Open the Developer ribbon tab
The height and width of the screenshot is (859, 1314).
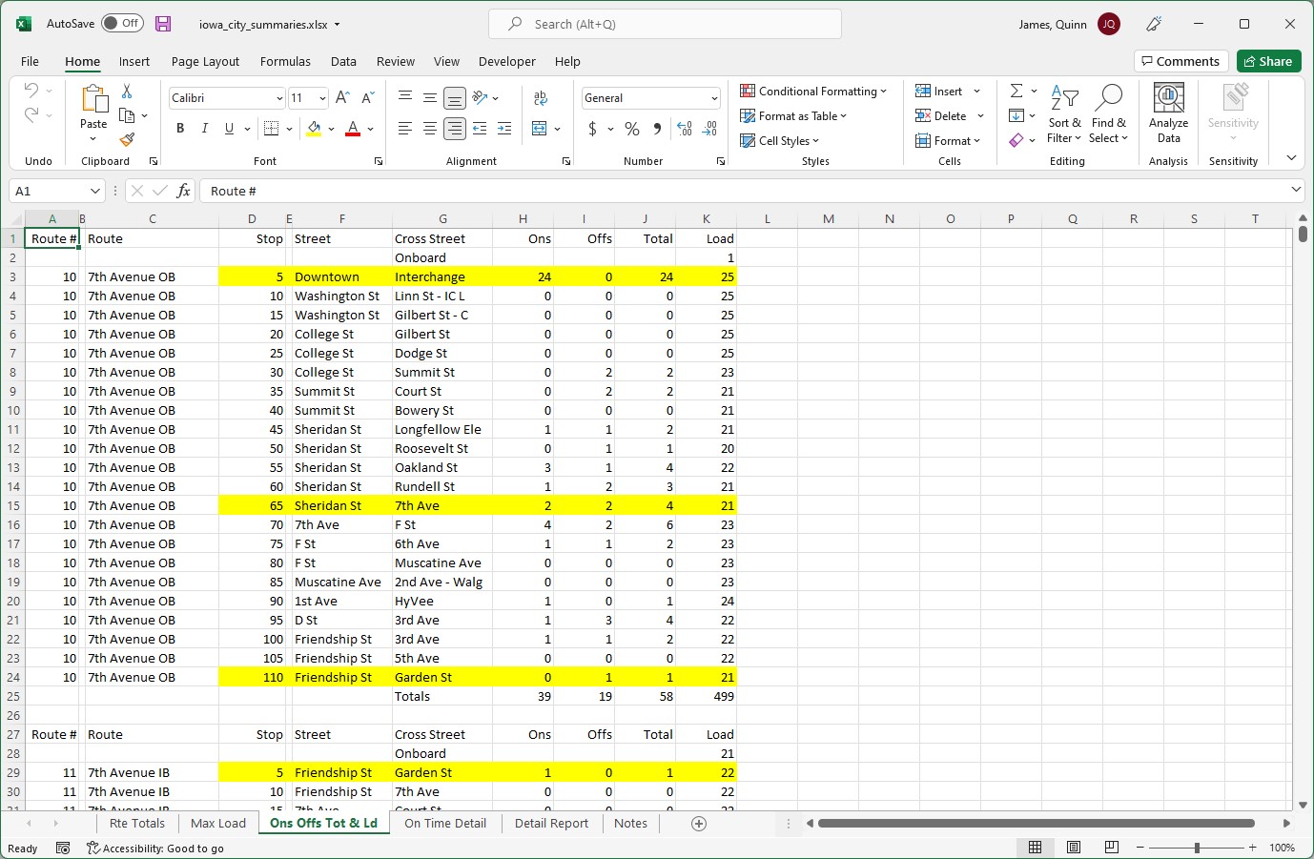pos(506,61)
